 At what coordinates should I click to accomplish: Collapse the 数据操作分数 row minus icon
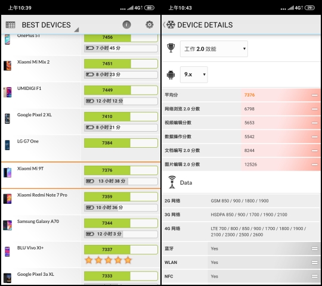pyautogui.click(x=314, y=137)
